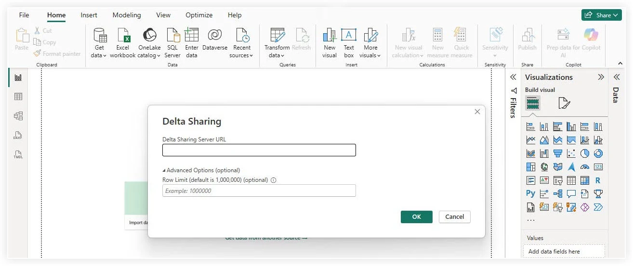The image size is (633, 266).
Task: Click the row limit info icon
Action: coord(274,180)
